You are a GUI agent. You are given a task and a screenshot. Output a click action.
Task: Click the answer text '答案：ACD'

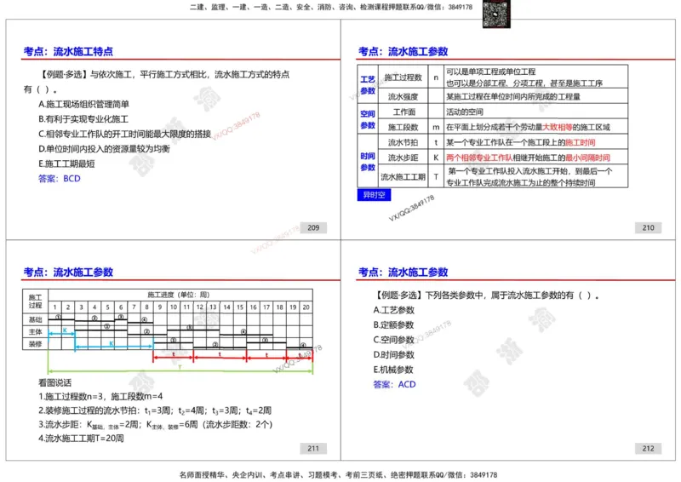(x=394, y=385)
